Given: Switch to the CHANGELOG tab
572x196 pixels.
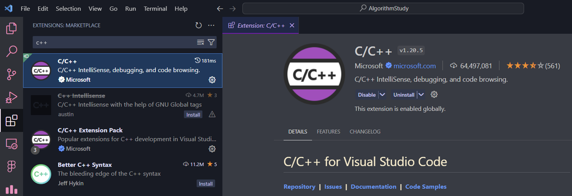Looking at the screenshot, I should tap(365, 132).
